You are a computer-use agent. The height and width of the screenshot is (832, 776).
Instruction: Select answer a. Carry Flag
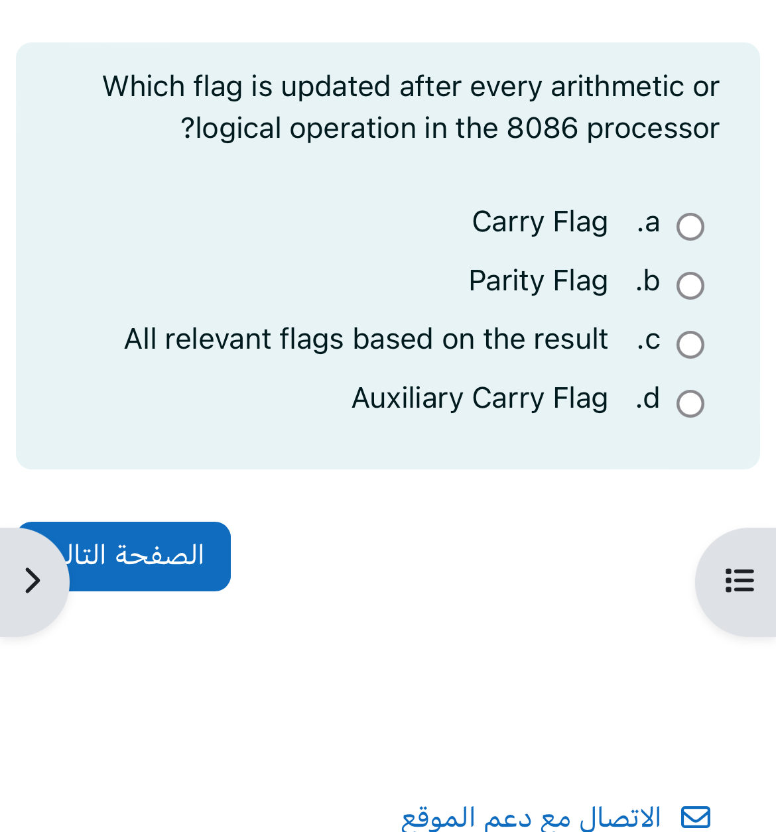[690, 227]
